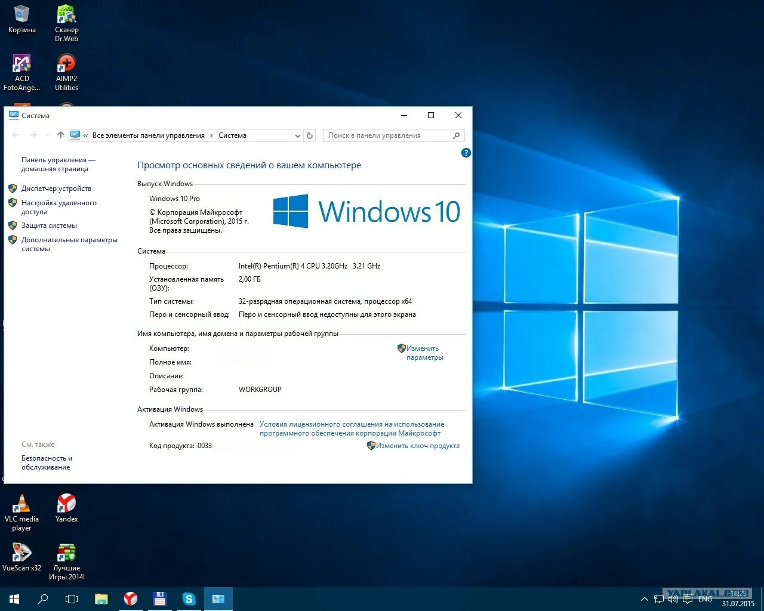
Task: Select the Windows 10 Pro edition text
Action: pos(174,199)
